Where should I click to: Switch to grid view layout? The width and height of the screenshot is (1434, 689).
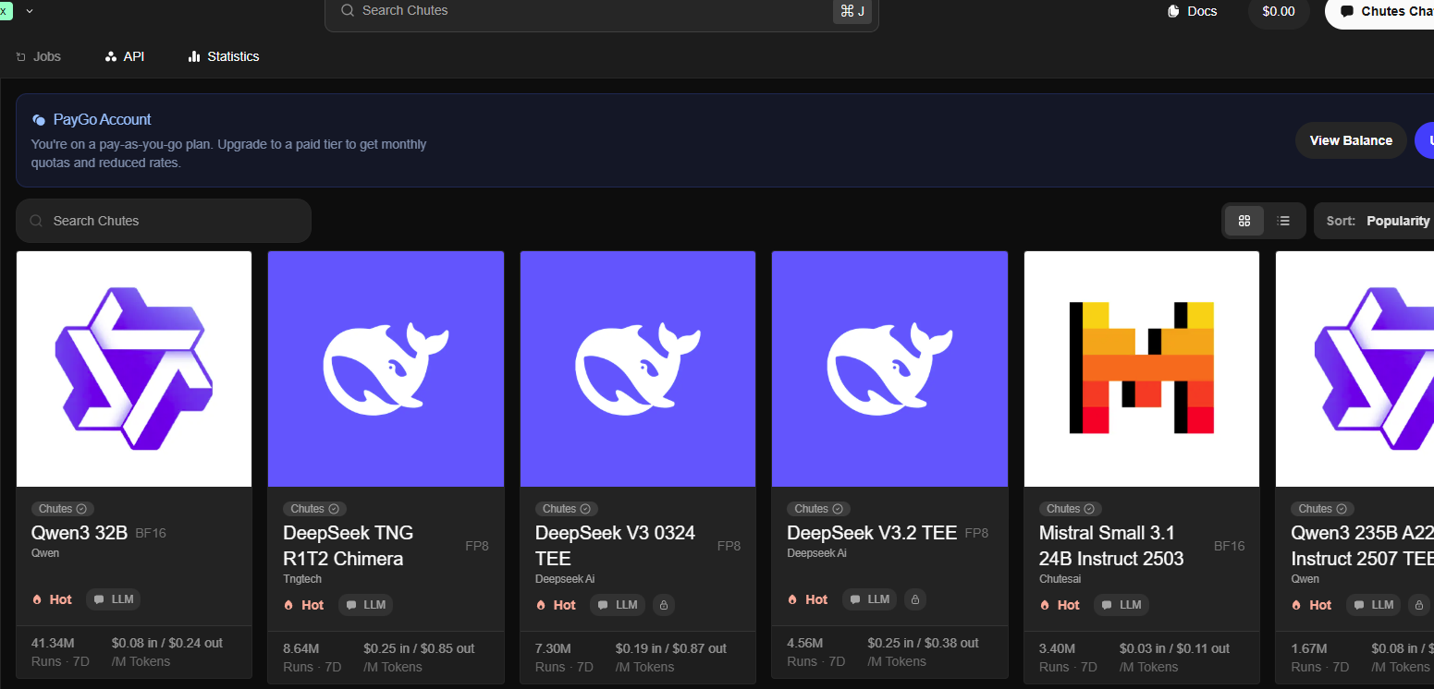pyautogui.click(x=1244, y=221)
